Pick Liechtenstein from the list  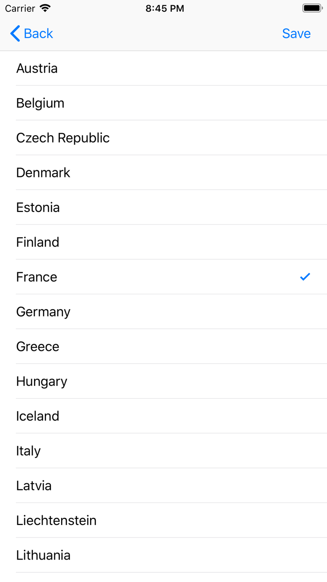[x=163, y=520]
